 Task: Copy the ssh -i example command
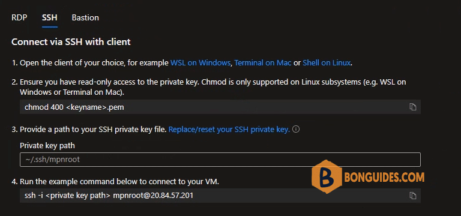tap(413, 196)
